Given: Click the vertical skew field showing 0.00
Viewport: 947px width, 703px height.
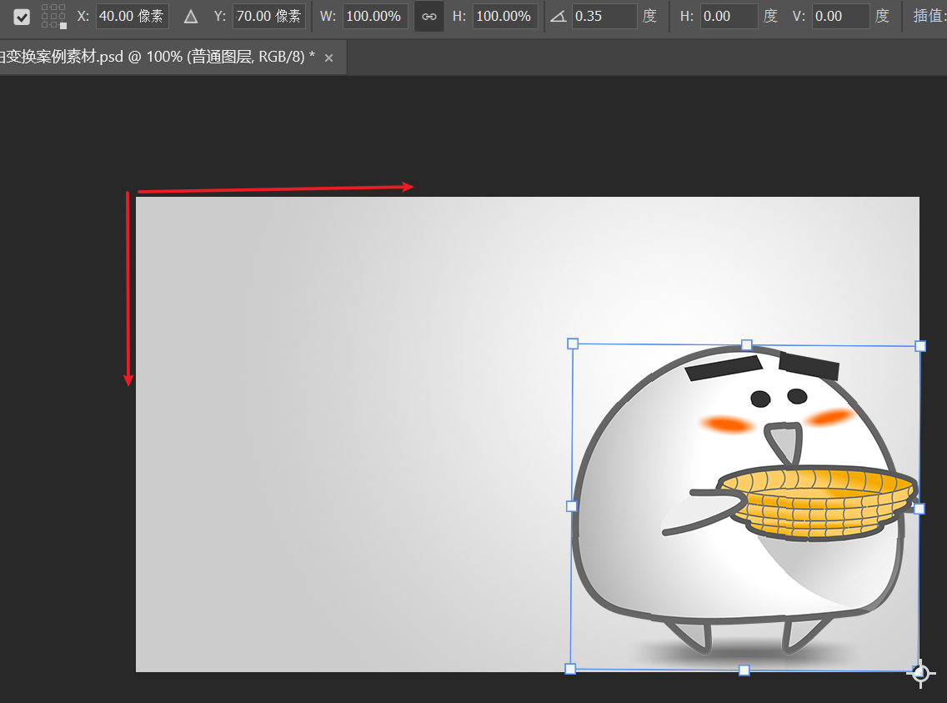Looking at the screenshot, I should click(840, 16).
